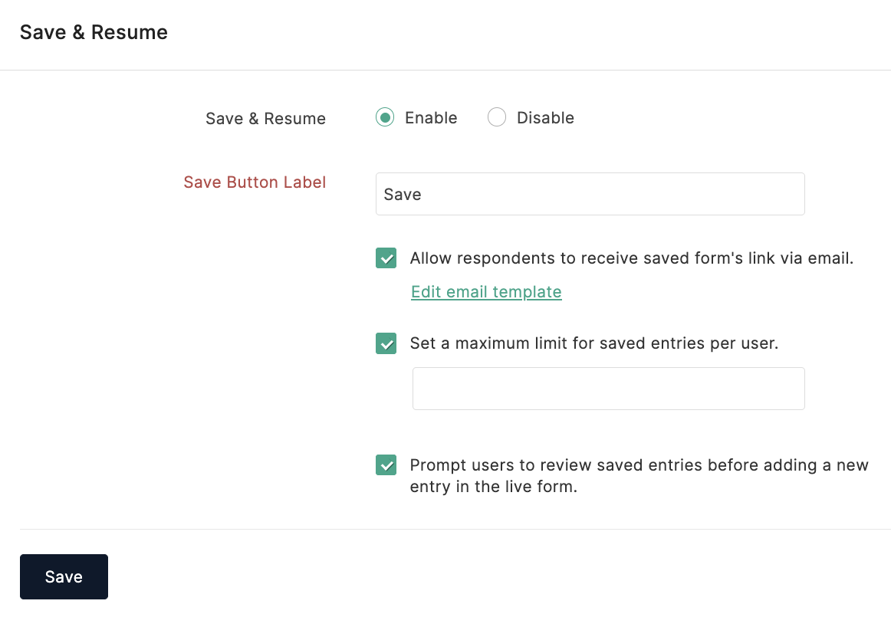The image size is (891, 627).
Task: Click the "Disable" option label text
Action: [545, 118]
